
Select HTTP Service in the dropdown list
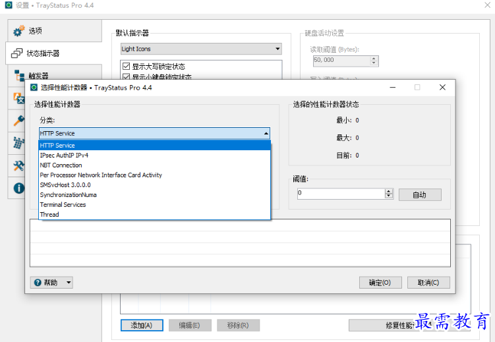(x=155, y=146)
